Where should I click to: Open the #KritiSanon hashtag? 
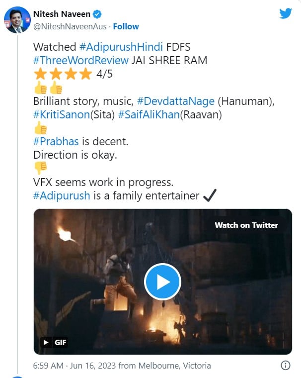coord(62,114)
